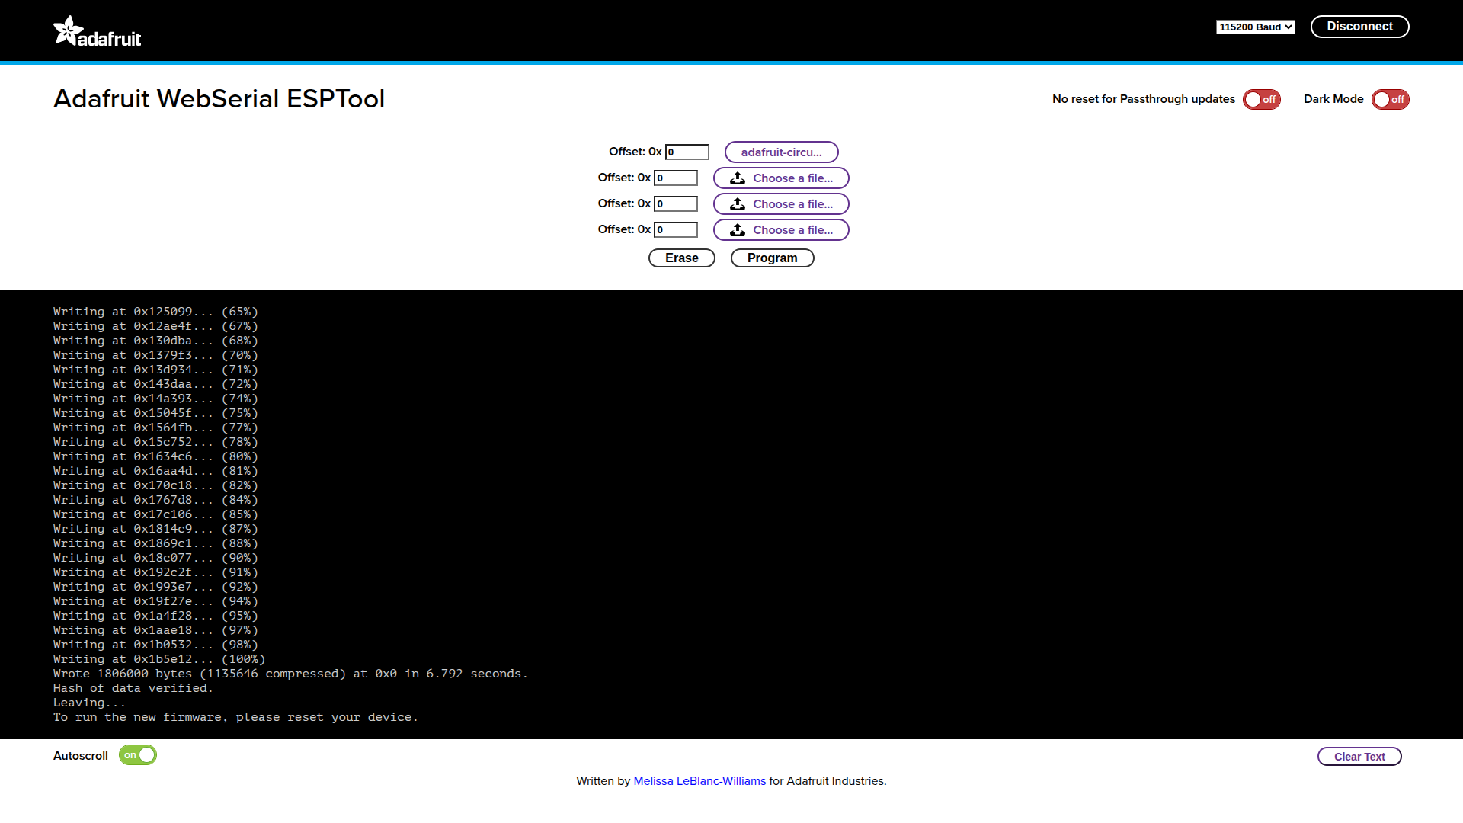This screenshot has height=823, width=1463.
Task: Click the Erase button
Action: pos(681,258)
